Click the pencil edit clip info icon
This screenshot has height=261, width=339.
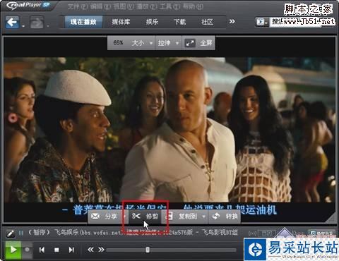pos(10,233)
